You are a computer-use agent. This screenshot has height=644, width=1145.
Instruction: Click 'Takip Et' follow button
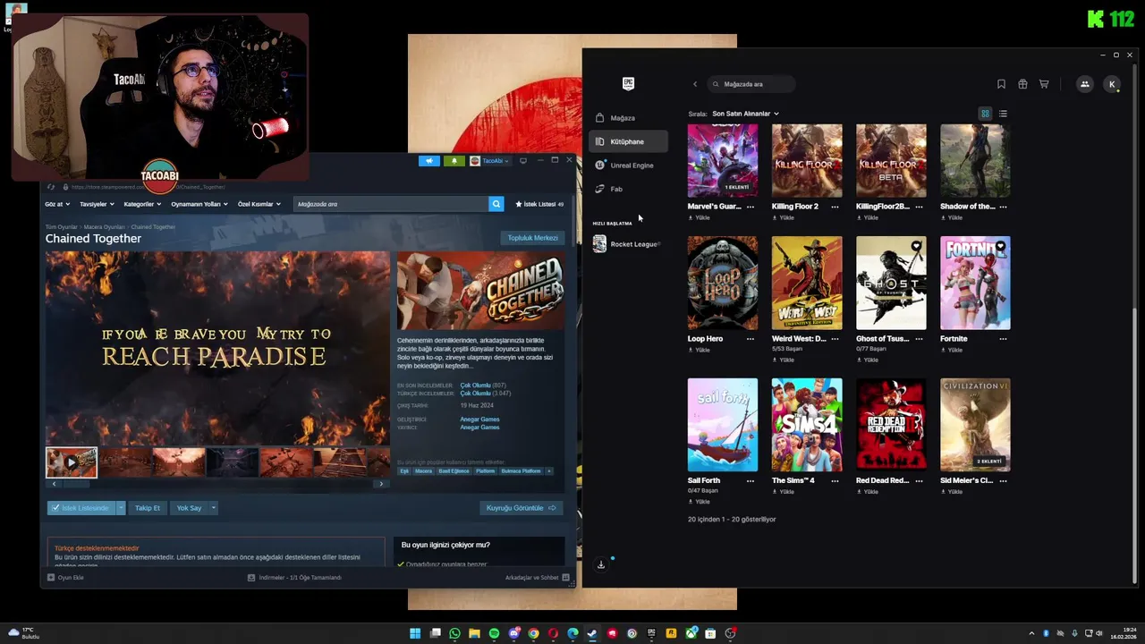[148, 508]
